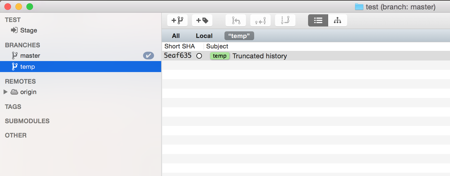Click the master branch checkmark badge
The height and width of the screenshot is (176, 450).
[x=149, y=56]
